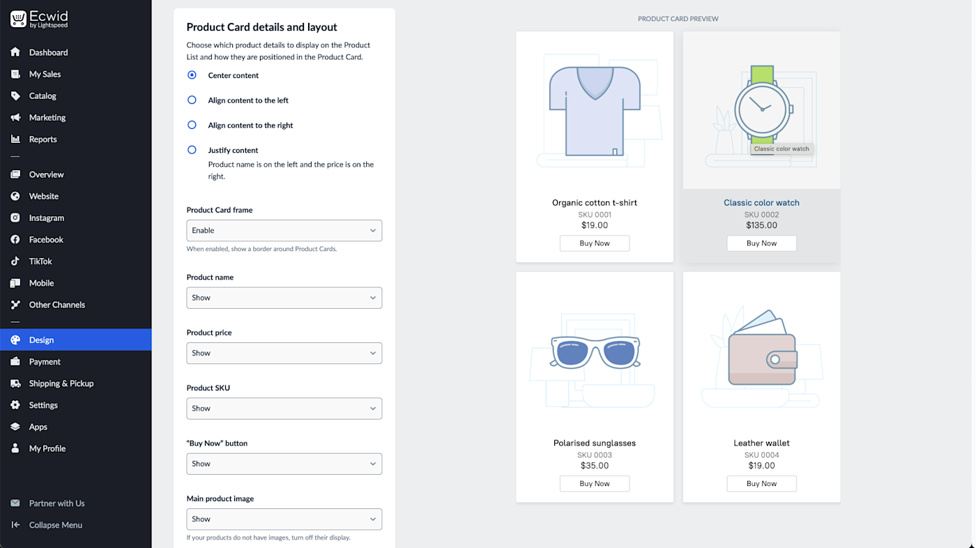
Task: Open the Classic color watch link
Action: click(x=761, y=202)
